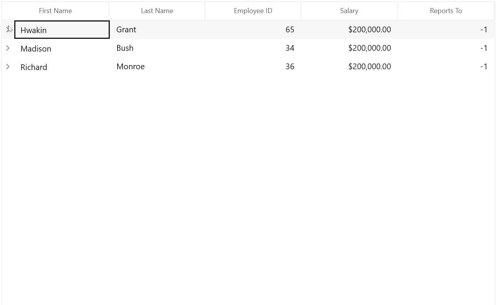Click the Monroe last name cell
497x305 pixels.
pyautogui.click(x=157, y=66)
